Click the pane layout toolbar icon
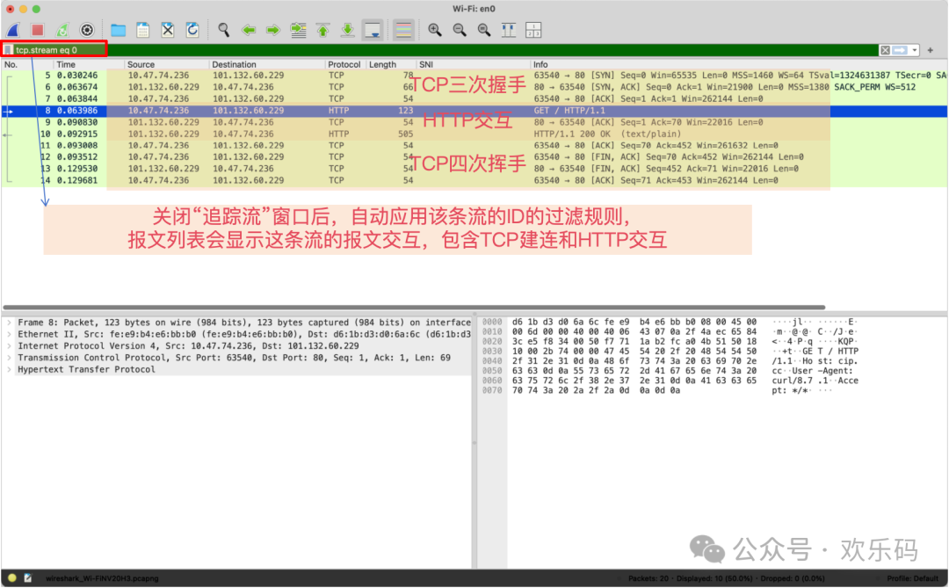The height and width of the screenshot is (588, 949). click(533, 30)
